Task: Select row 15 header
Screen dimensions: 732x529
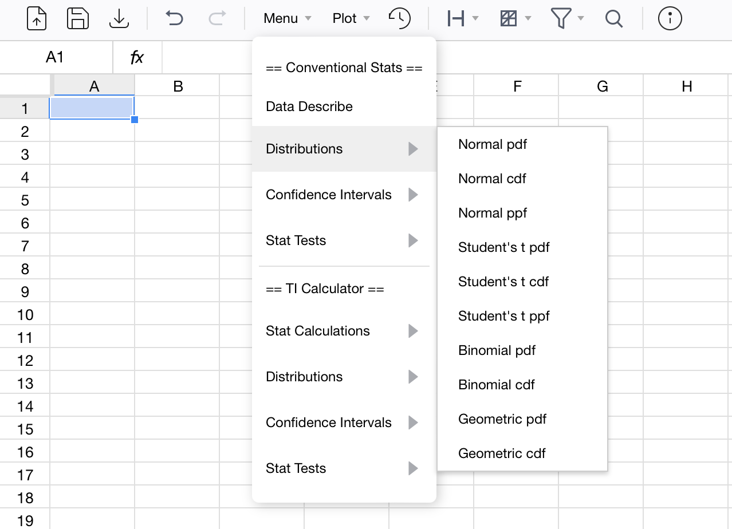Action: pyautogui.click(x=25, y=428)
